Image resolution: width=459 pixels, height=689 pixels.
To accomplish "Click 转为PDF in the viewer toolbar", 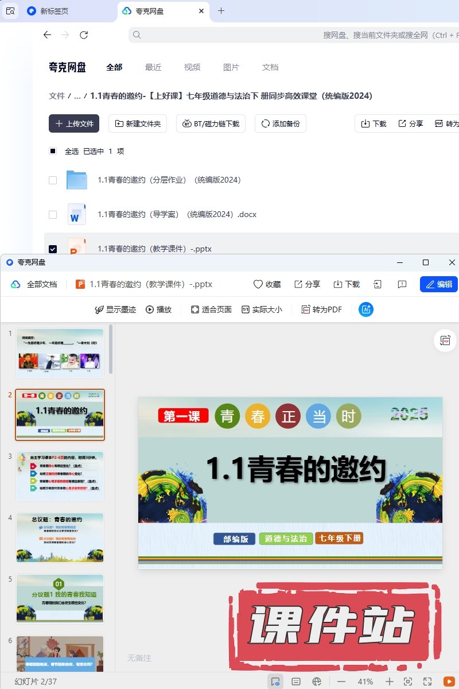I will 321,309.
